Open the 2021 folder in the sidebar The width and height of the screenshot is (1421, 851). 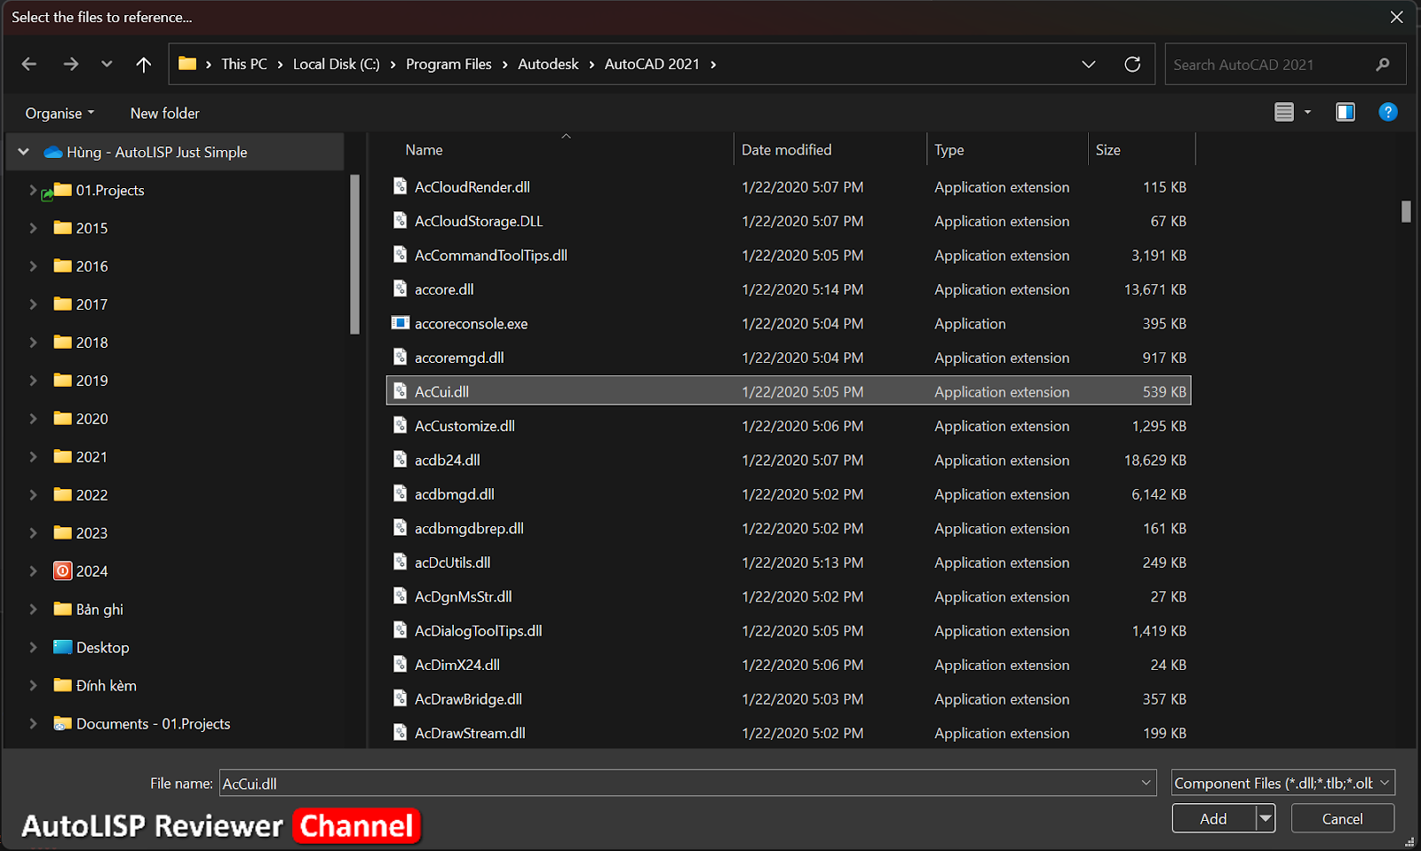tap(81, 457)
